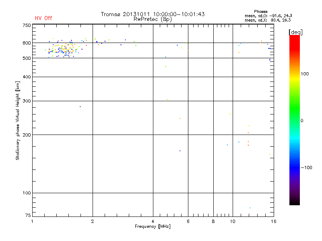Click the colorbar tick label '-100'
The height and width of the screenshot is (241, 322).
(x=306, y=167)
